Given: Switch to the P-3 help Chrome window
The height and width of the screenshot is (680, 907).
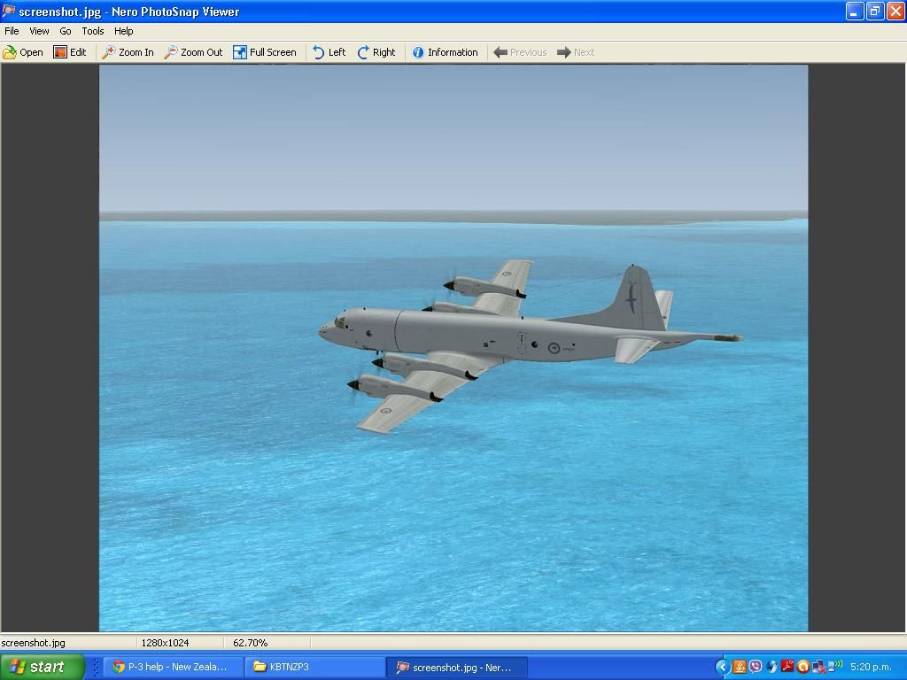Looking at the screenshot, I should point(170,667).
